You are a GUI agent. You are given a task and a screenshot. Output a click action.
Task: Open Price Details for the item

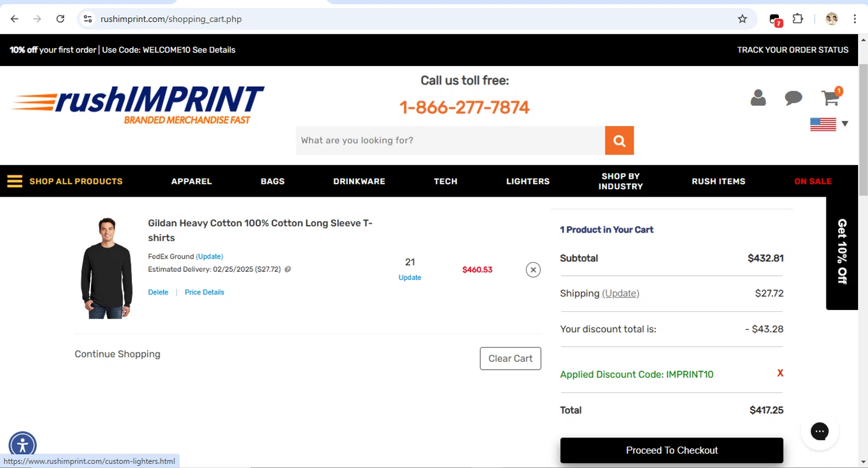pos(204,292)
